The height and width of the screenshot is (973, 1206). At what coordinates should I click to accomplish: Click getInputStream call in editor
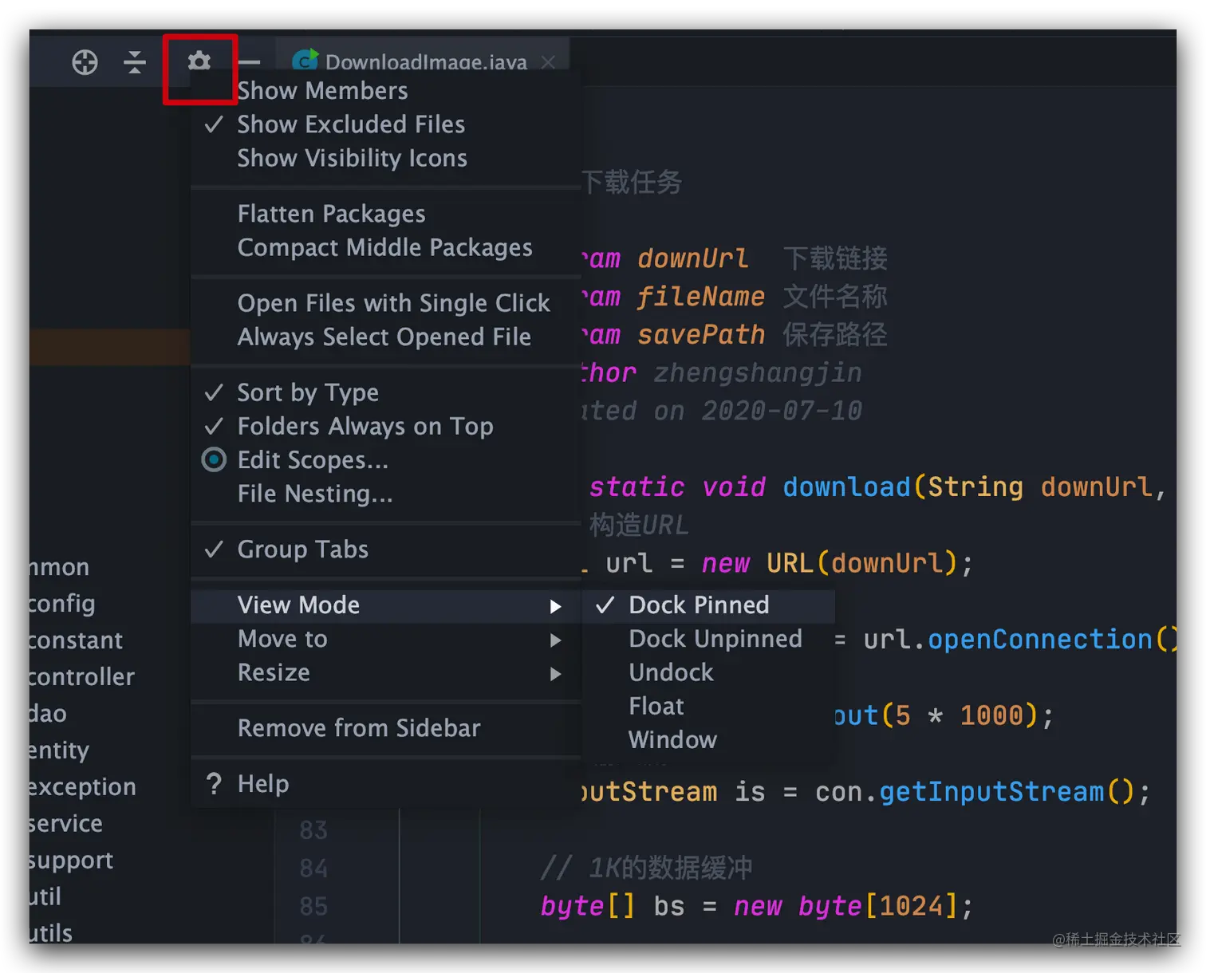991,791
